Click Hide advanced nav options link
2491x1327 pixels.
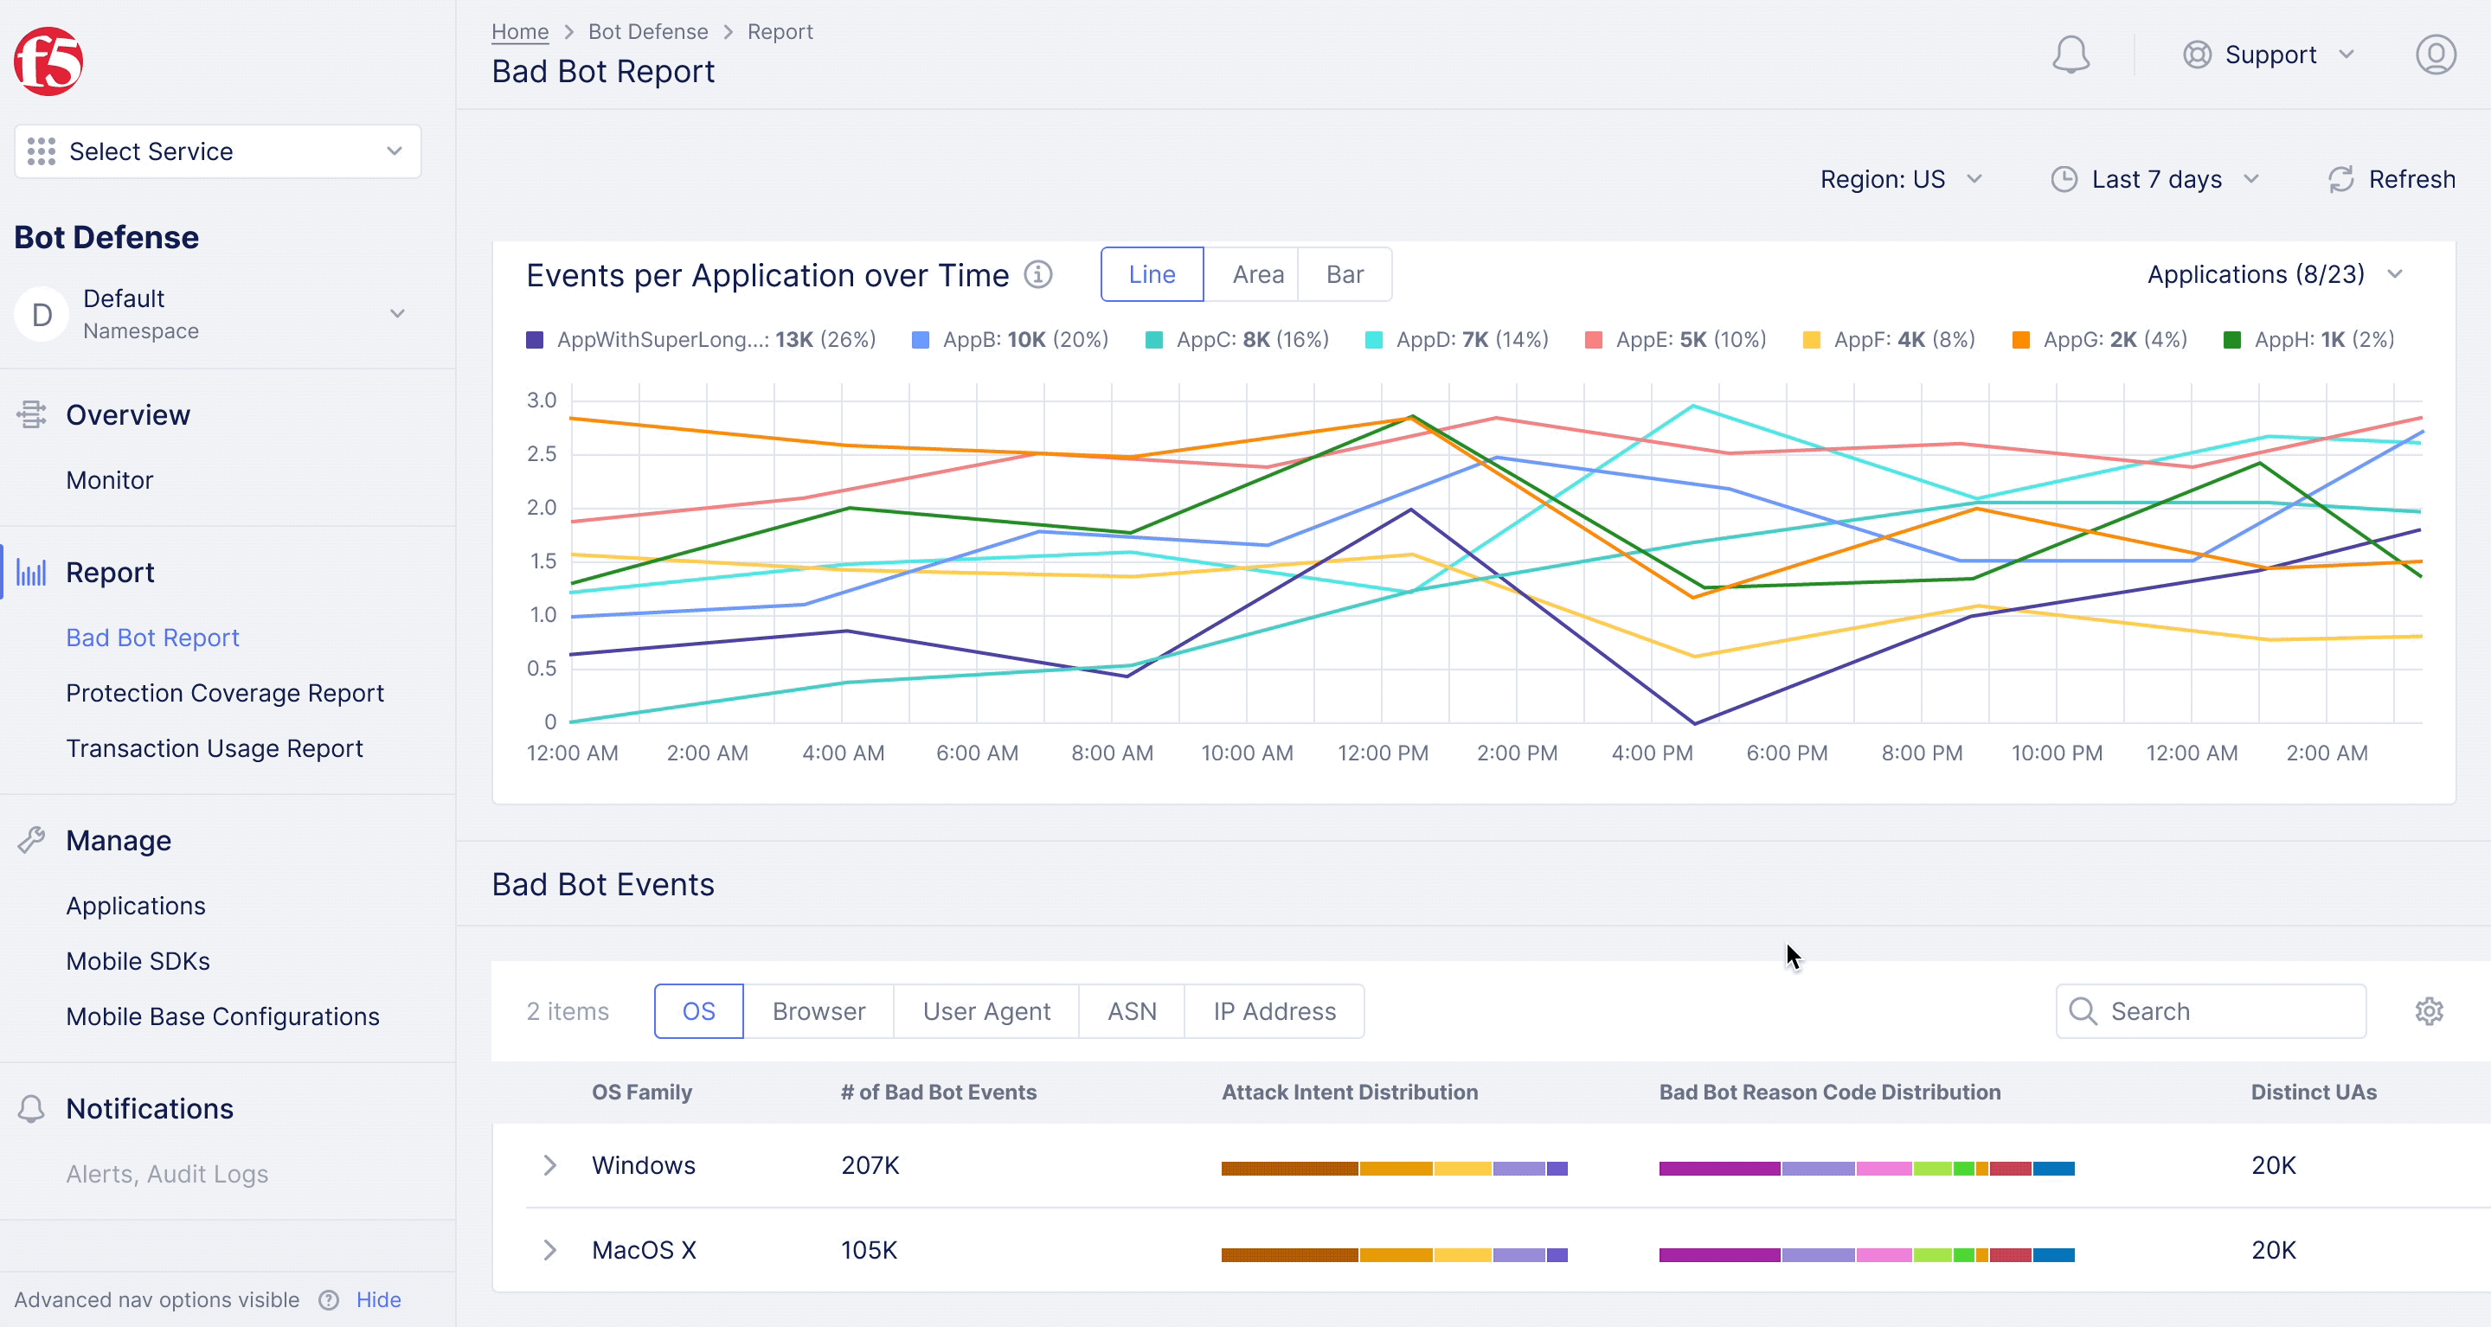(378, 1300)
